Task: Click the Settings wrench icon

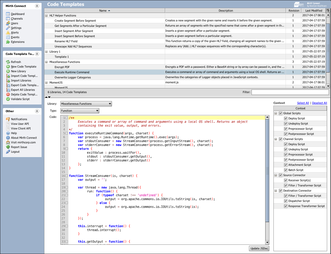Action: (x=8, y=28)
